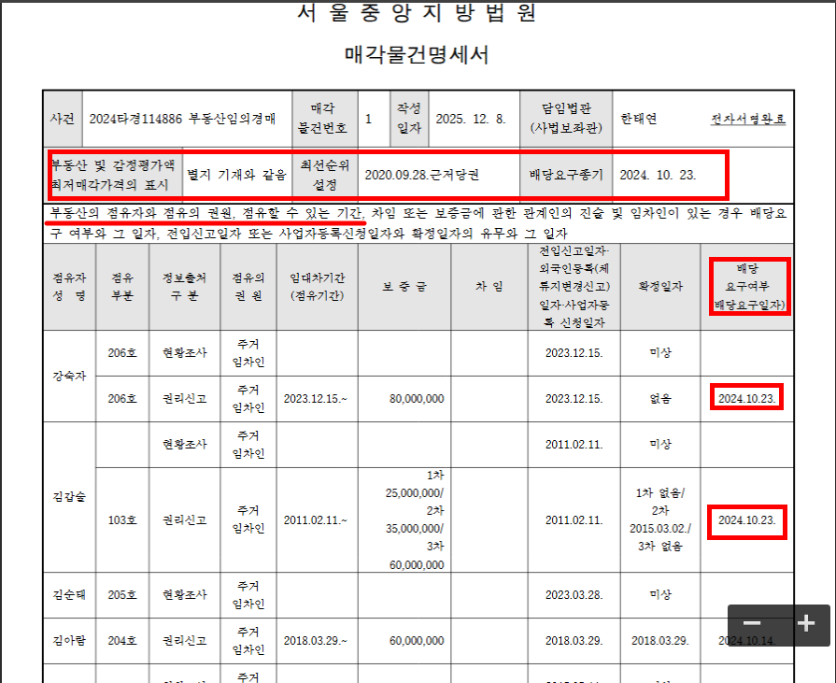Select the text 별지 기재와 같음
This screenshot has width=836, height=683.
coord(236,175)
